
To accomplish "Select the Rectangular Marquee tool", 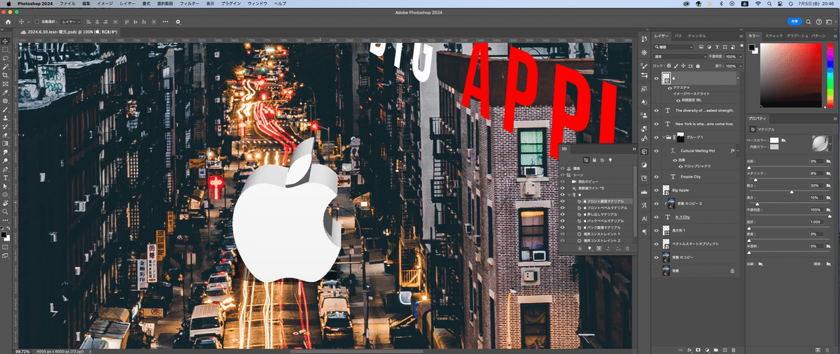I will (x=5, y=50).
